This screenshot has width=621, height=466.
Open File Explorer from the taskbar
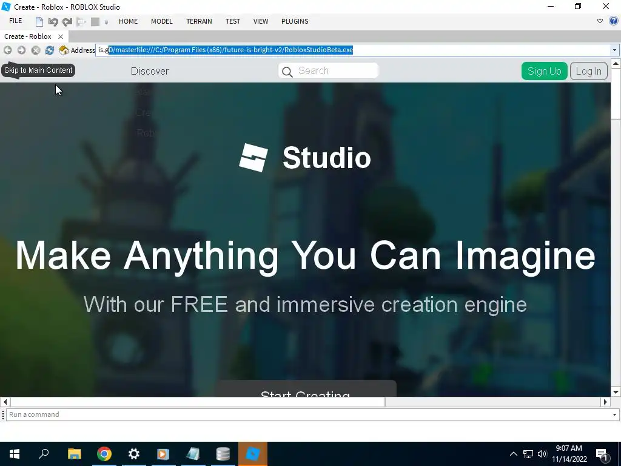74,454
